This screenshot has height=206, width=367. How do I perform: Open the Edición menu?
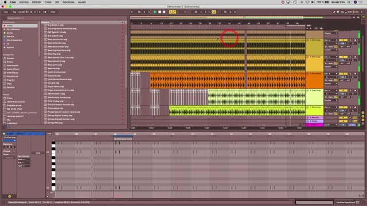[37, 2]
